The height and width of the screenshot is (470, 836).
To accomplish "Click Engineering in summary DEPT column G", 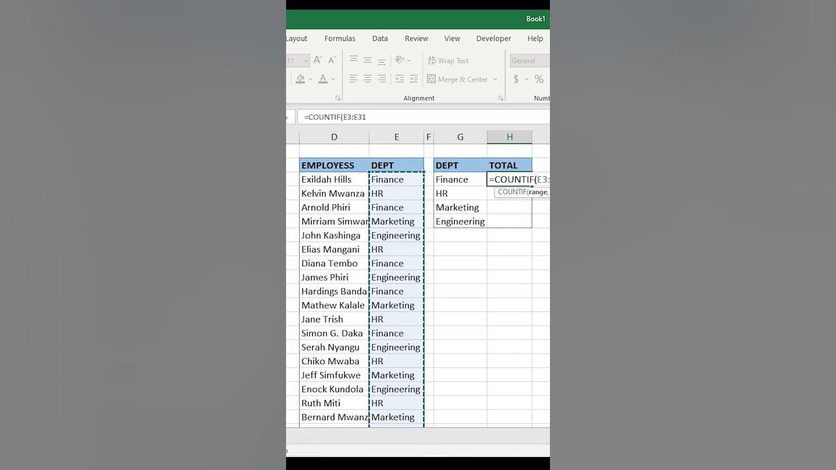I will 460,221.
